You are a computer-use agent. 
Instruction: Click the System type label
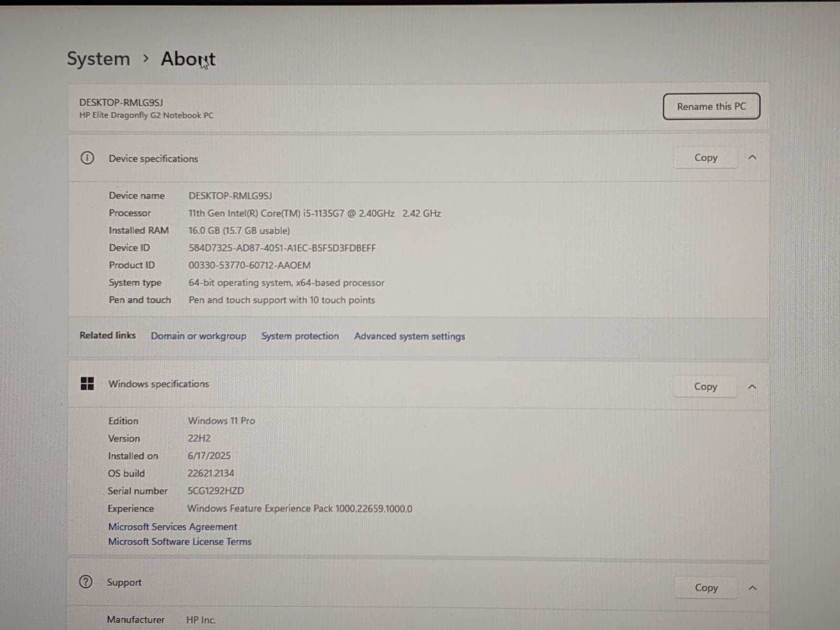(135, 282)
